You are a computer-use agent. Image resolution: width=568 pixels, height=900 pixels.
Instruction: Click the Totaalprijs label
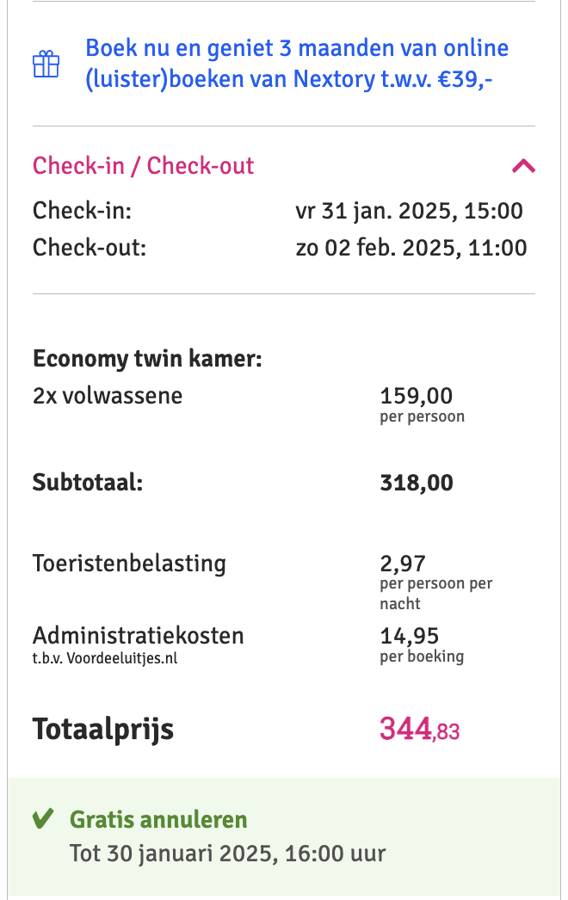(103, 730)
